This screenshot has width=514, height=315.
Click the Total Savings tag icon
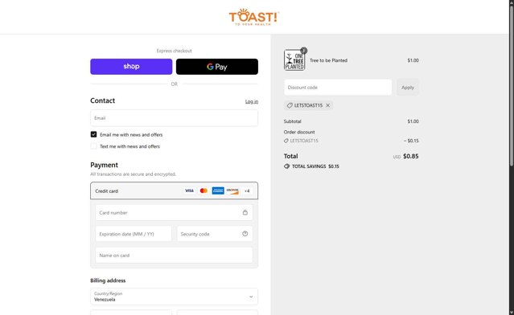coord(286,166)
